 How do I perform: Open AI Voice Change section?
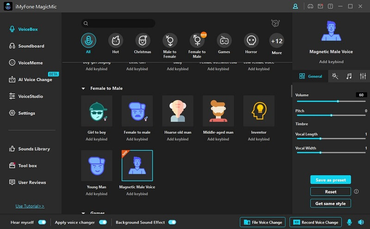[31, 79]
